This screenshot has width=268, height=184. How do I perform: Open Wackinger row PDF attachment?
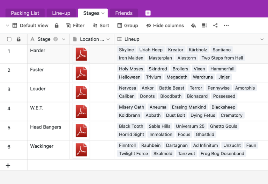81,150
